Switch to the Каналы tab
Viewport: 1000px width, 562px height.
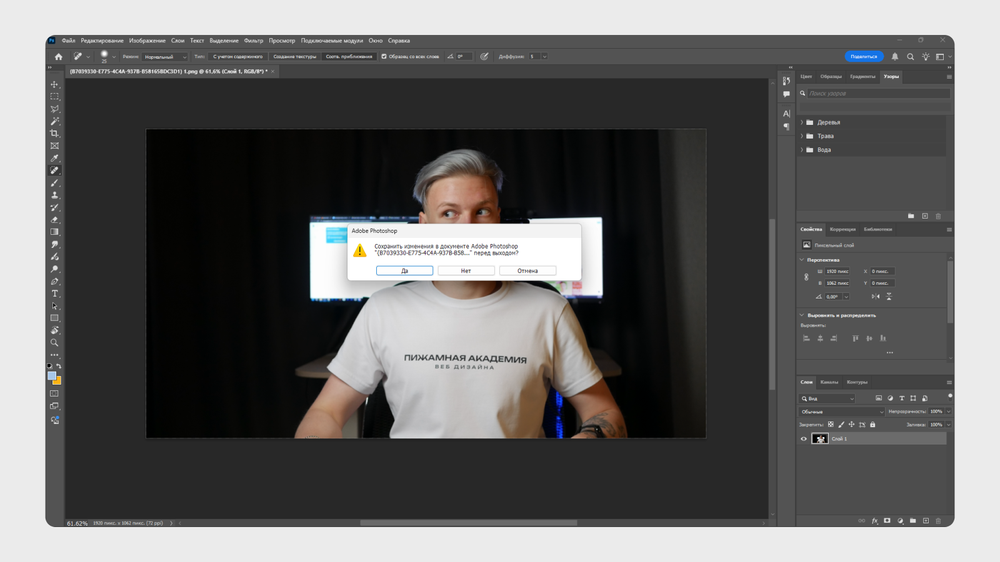click(831, 382)
